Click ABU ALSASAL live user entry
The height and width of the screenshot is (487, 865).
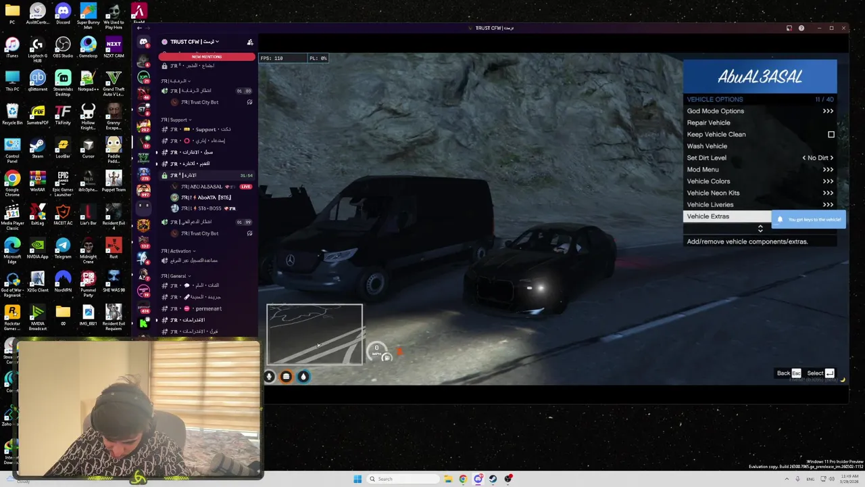[211, 187]
